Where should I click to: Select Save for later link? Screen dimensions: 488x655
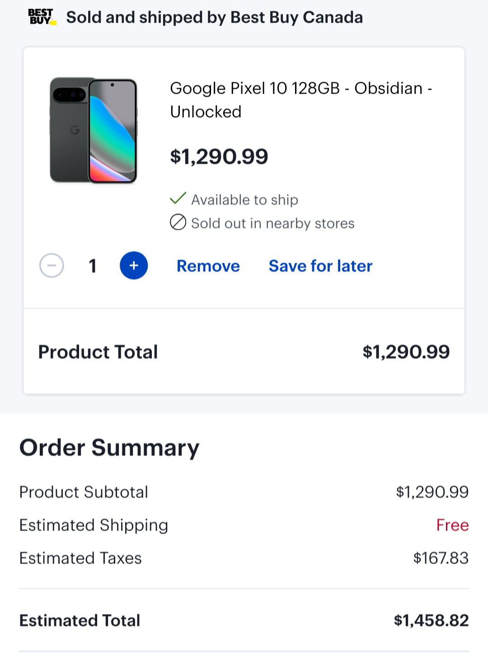point(320,266)
